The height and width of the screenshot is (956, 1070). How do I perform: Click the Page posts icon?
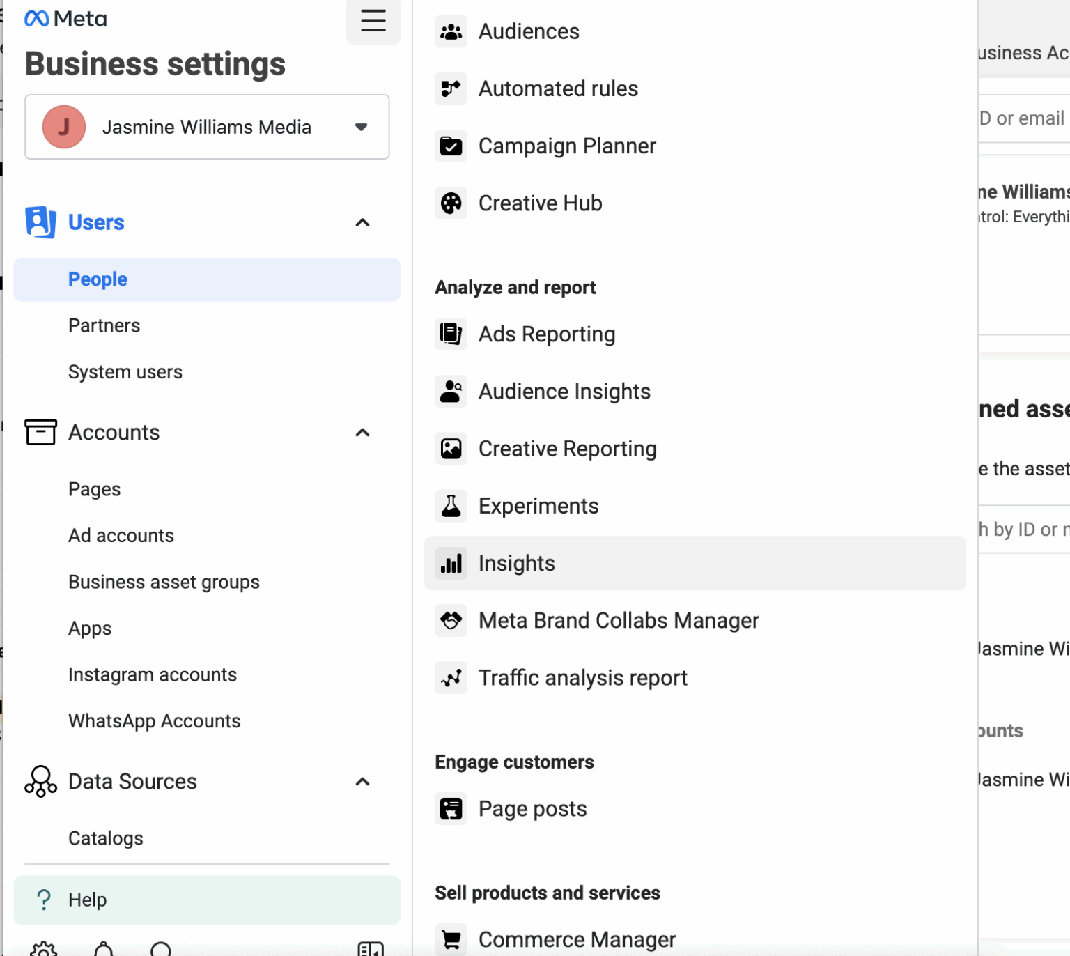click(x=451, y=808)
